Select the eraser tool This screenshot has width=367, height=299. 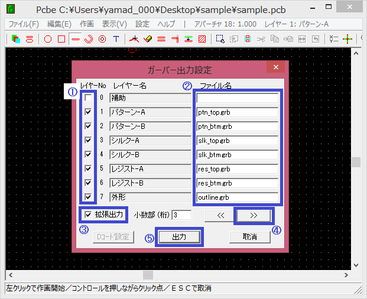(x=148, y=39)
